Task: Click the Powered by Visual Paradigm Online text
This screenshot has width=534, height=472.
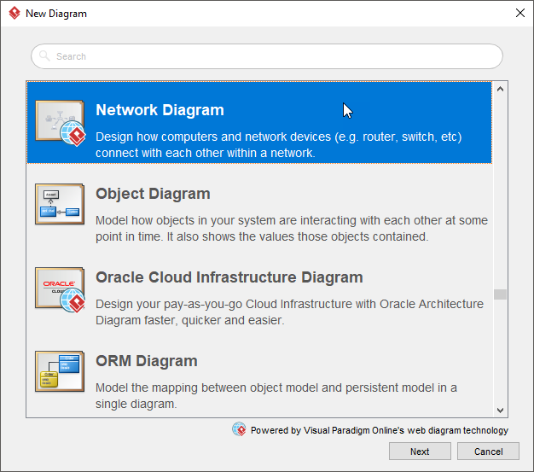Action: [x=379, y=430]
